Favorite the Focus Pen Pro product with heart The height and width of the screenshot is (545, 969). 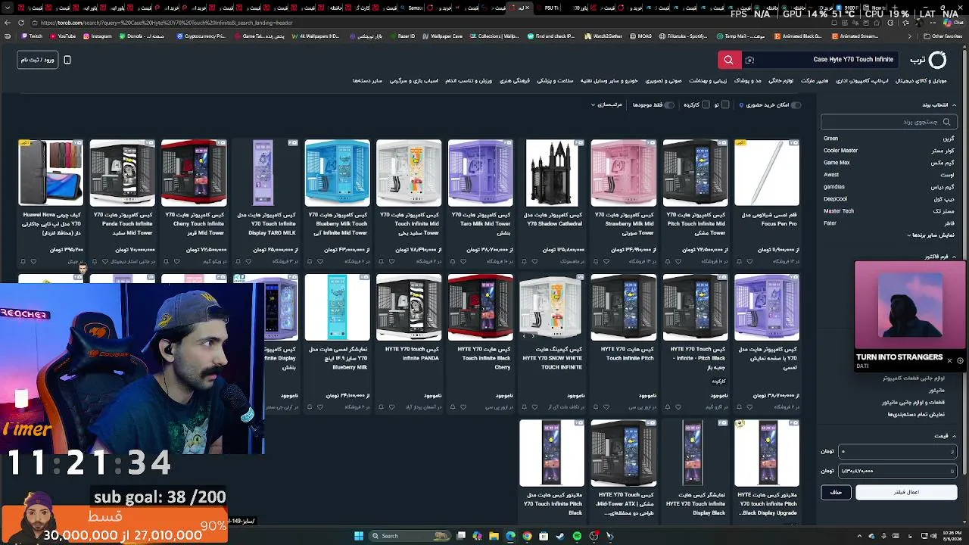(750, 262)
